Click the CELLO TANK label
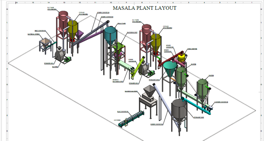The height and width of the screenshot is (141, 264). pyautogui.click(x=121, y=24)
